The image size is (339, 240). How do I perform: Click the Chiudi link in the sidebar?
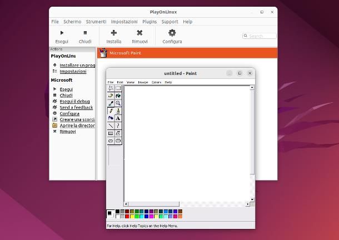click(66, 96)
